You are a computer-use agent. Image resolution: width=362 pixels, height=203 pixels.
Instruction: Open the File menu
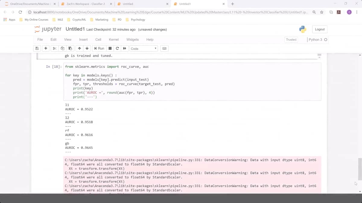(40, 39)
